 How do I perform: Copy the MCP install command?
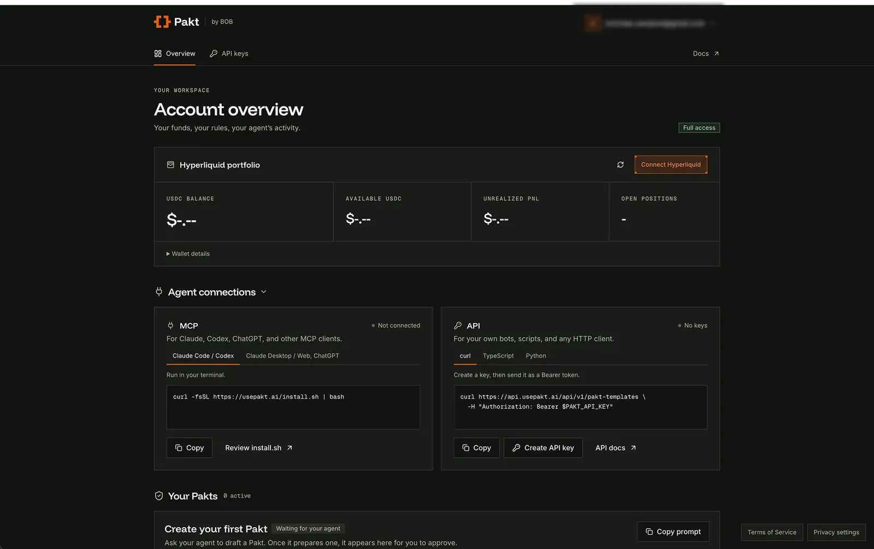click(x=190, y=448)
